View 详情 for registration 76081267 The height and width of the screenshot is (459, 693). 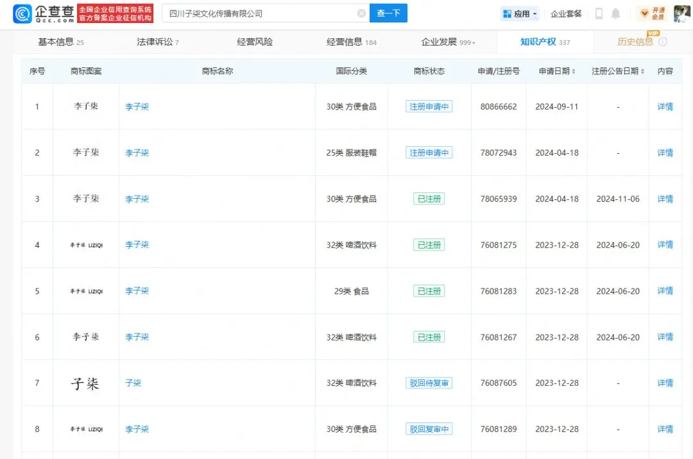point(665,337)
